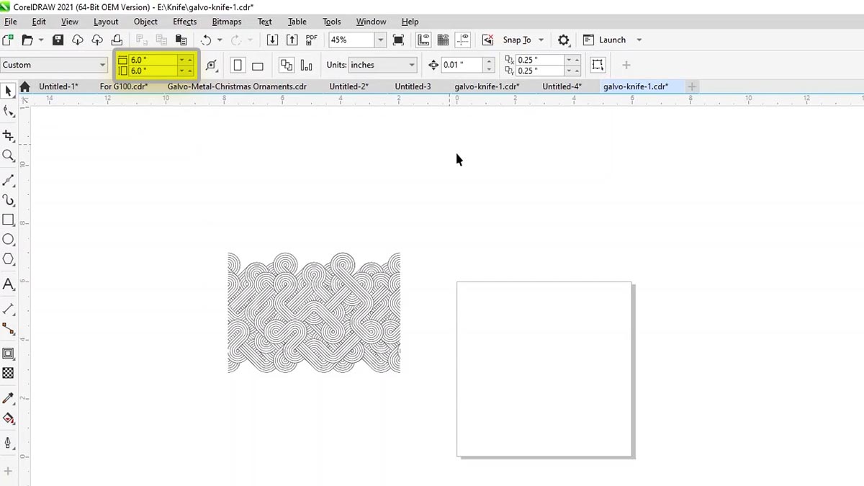Toggle the document grid display

coord(443,40)
